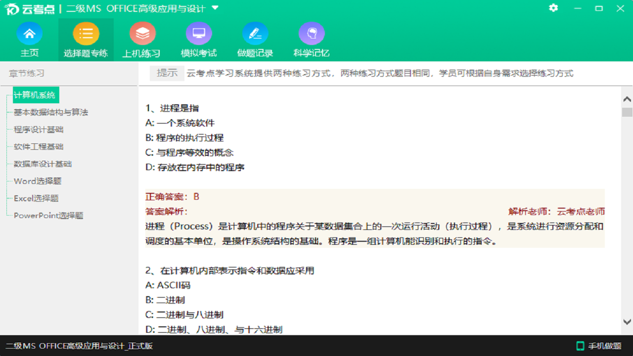Image resolution: width=633 pixels, height=356 pixels.
Task: Open the Excel选择题 section
Action: 36,198
